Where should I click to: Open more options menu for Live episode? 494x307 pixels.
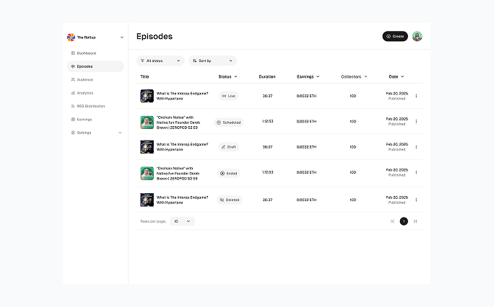point(416,96)
